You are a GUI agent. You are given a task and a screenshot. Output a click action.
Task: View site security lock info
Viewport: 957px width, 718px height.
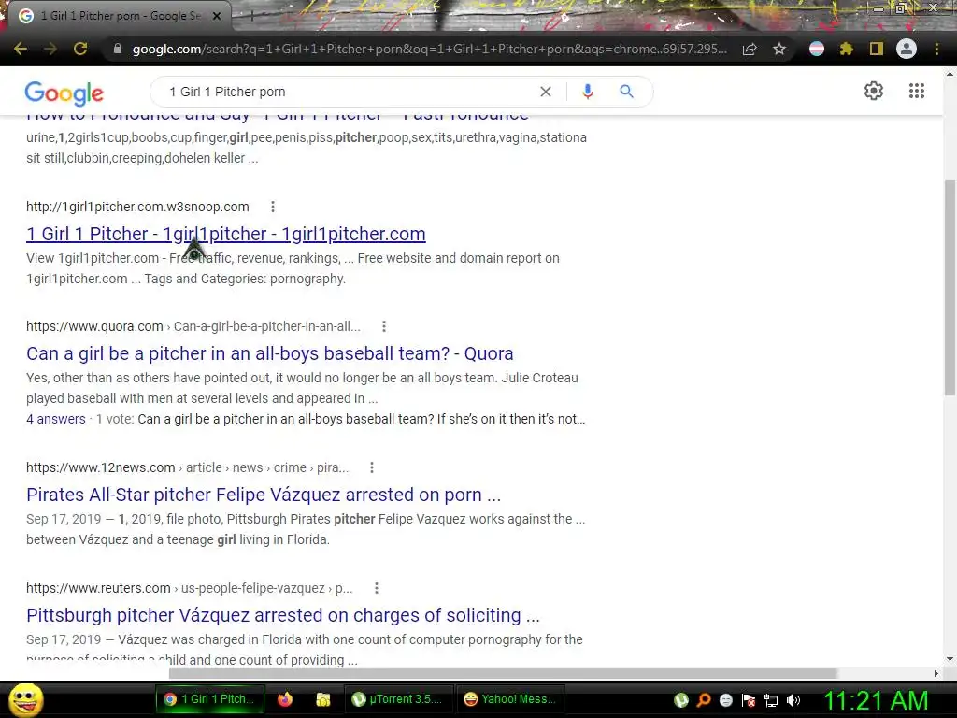(118, 49)
